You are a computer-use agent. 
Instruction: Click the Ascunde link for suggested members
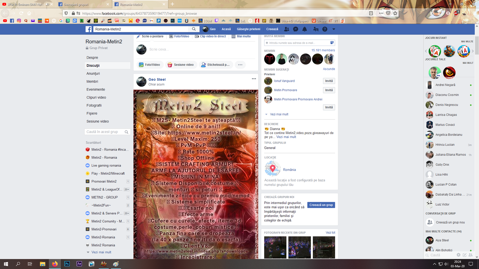click(x=329, y=69)
